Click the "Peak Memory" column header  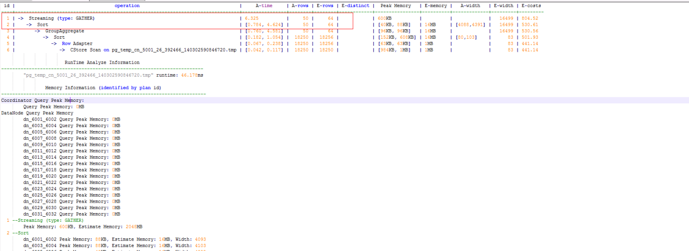coord(395,6)
